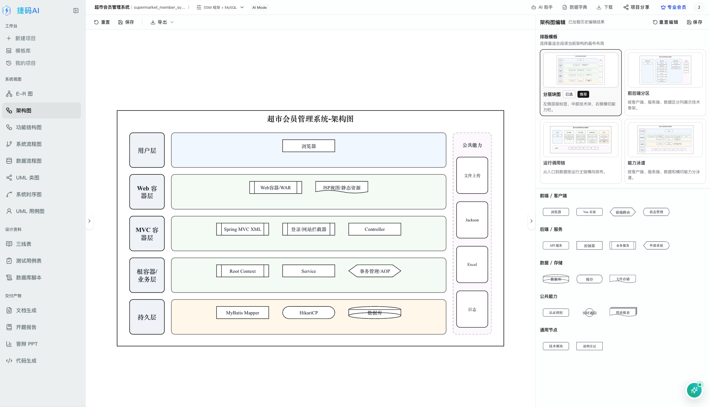Image resolution: width=710 pixels, height=407 pixels.
Task: Open the SSM 框架 + MySQL dropdown
Action: coord(220,7)
